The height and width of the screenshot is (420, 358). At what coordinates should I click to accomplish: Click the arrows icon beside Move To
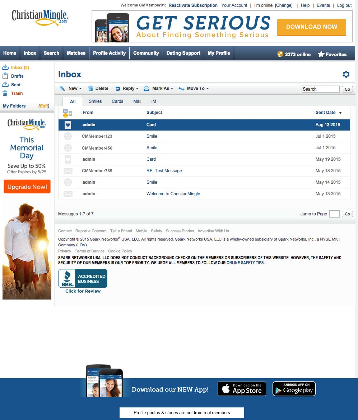tap(181, 88)
